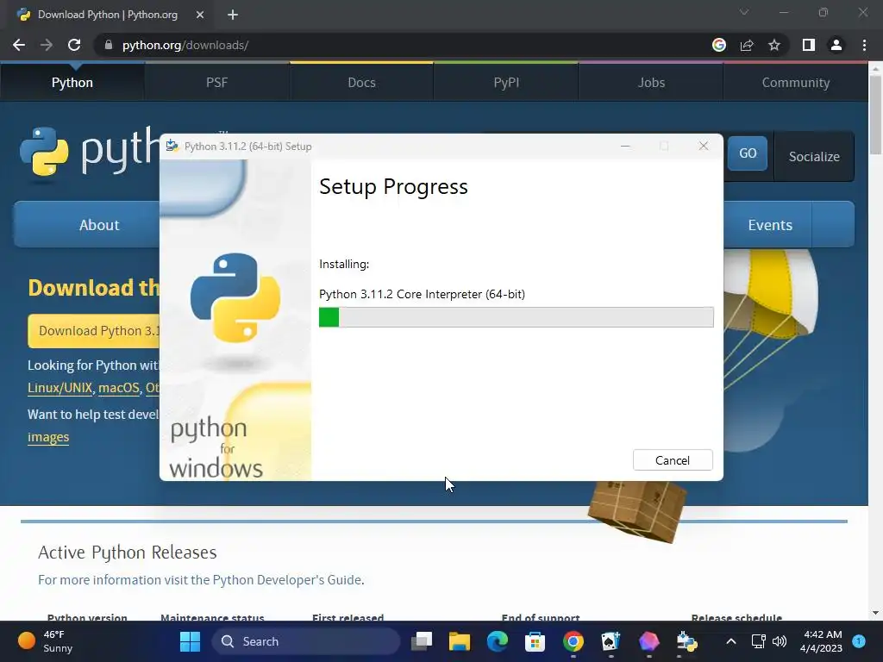Click the GO search button
This screenshot has width=883, height=662.
pyautogui.click(x=748, y=153)
